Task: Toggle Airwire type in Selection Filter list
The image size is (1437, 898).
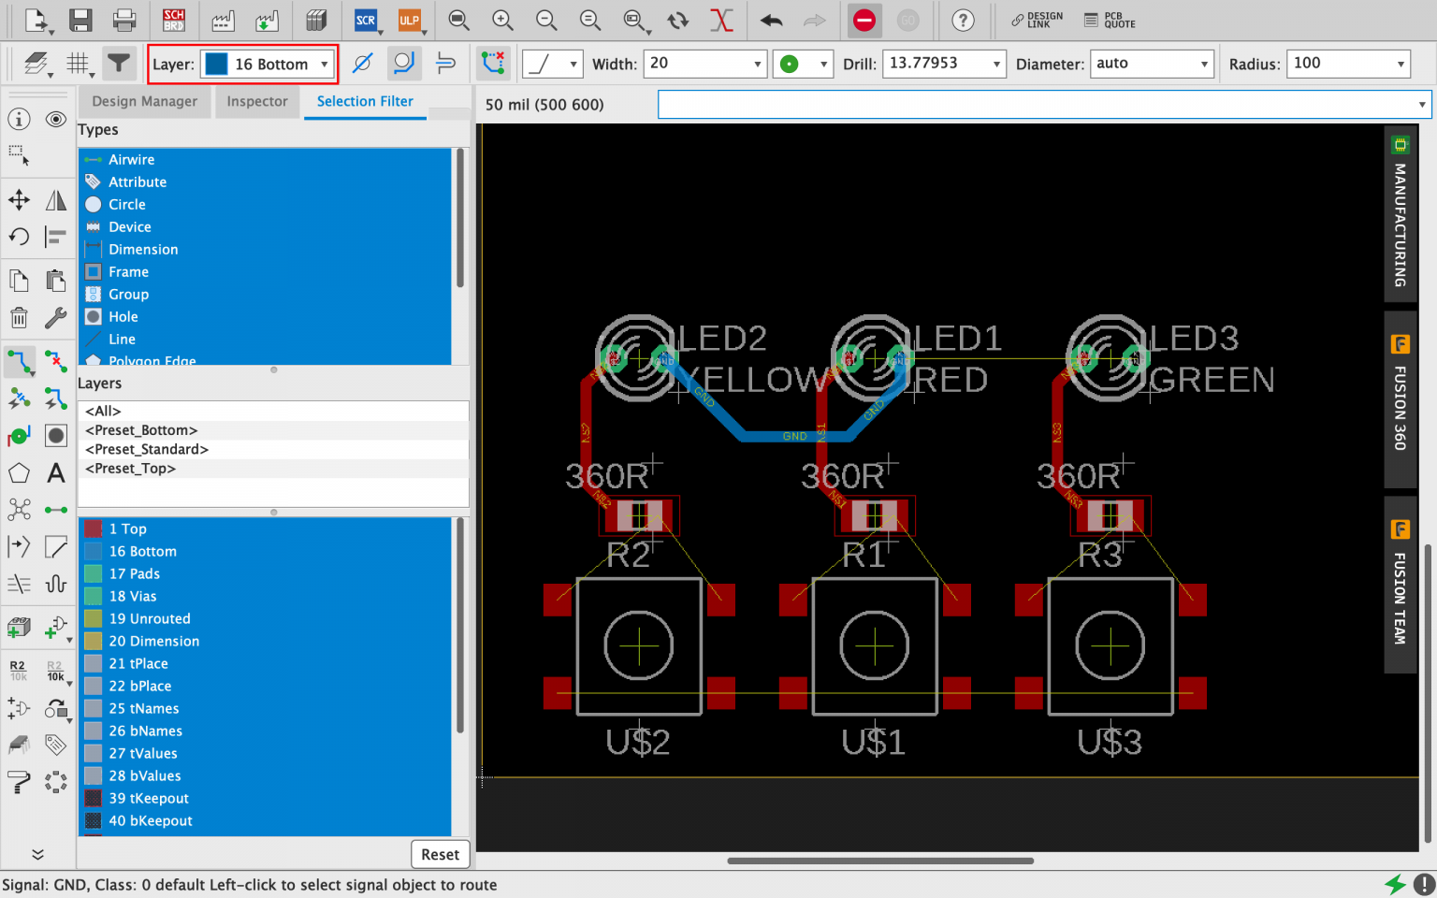Action: pos(131,159)
